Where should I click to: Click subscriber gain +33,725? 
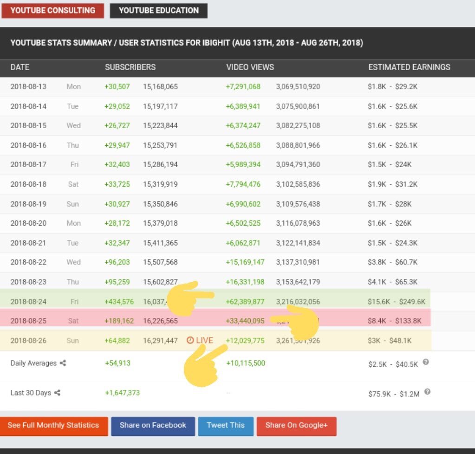[117, 184]
